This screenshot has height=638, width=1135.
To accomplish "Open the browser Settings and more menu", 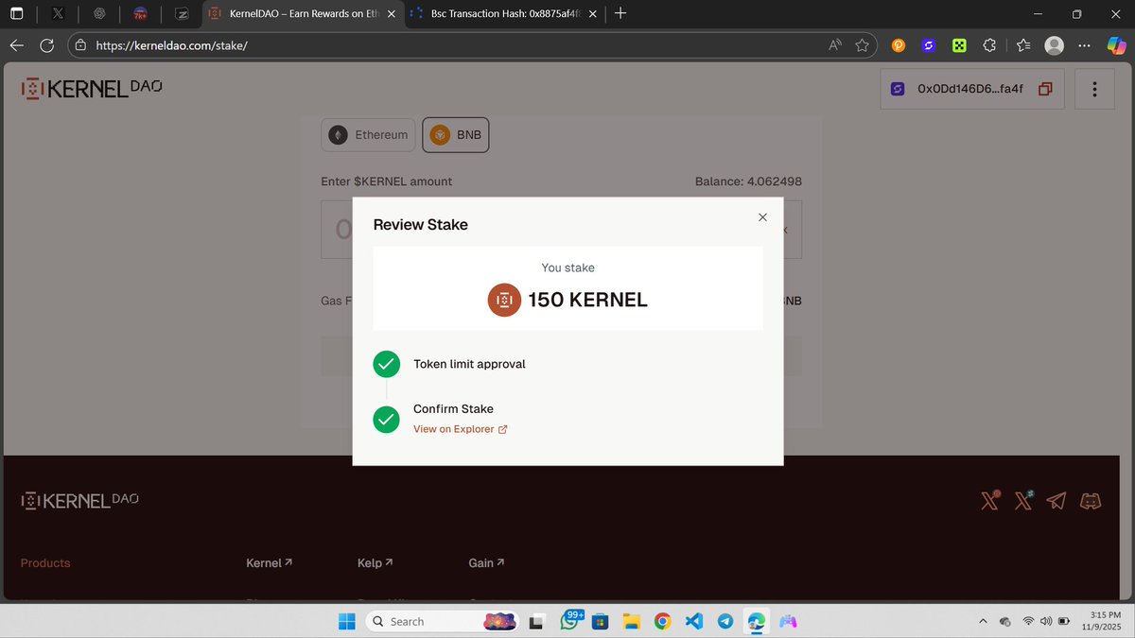I will point(1085,44).
